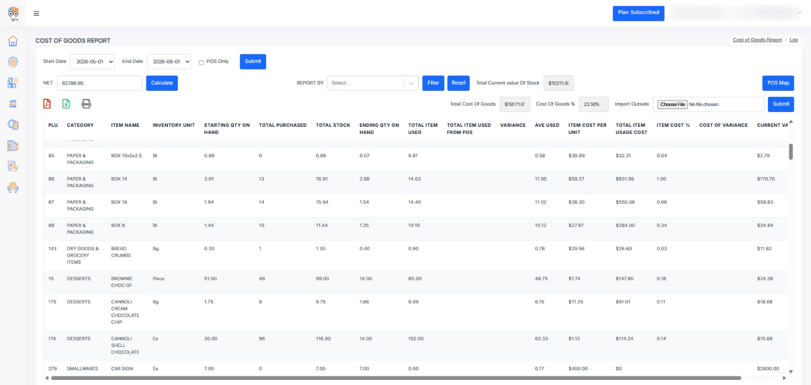
Task: Click the Cost Of Goods % field
Action: point(594,104)
